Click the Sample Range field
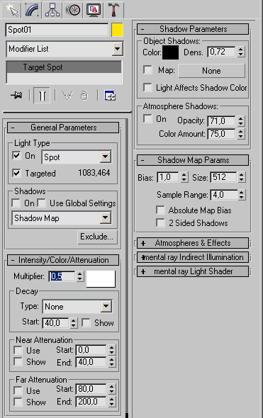This screenshot has width=263, height=418. coord(224,195)
